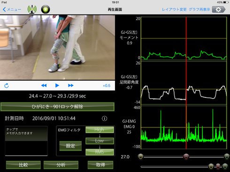Screen dimensions: 230x172
Task: Tap the モーメント graph
Action: click(x=184, y=38)
